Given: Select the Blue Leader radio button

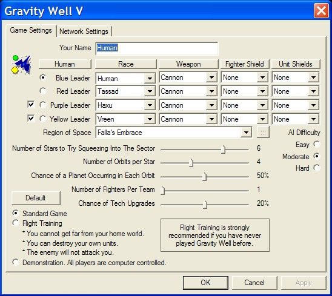Looking at the screenshot, I should pyautogui.click(x=43, y=77).
